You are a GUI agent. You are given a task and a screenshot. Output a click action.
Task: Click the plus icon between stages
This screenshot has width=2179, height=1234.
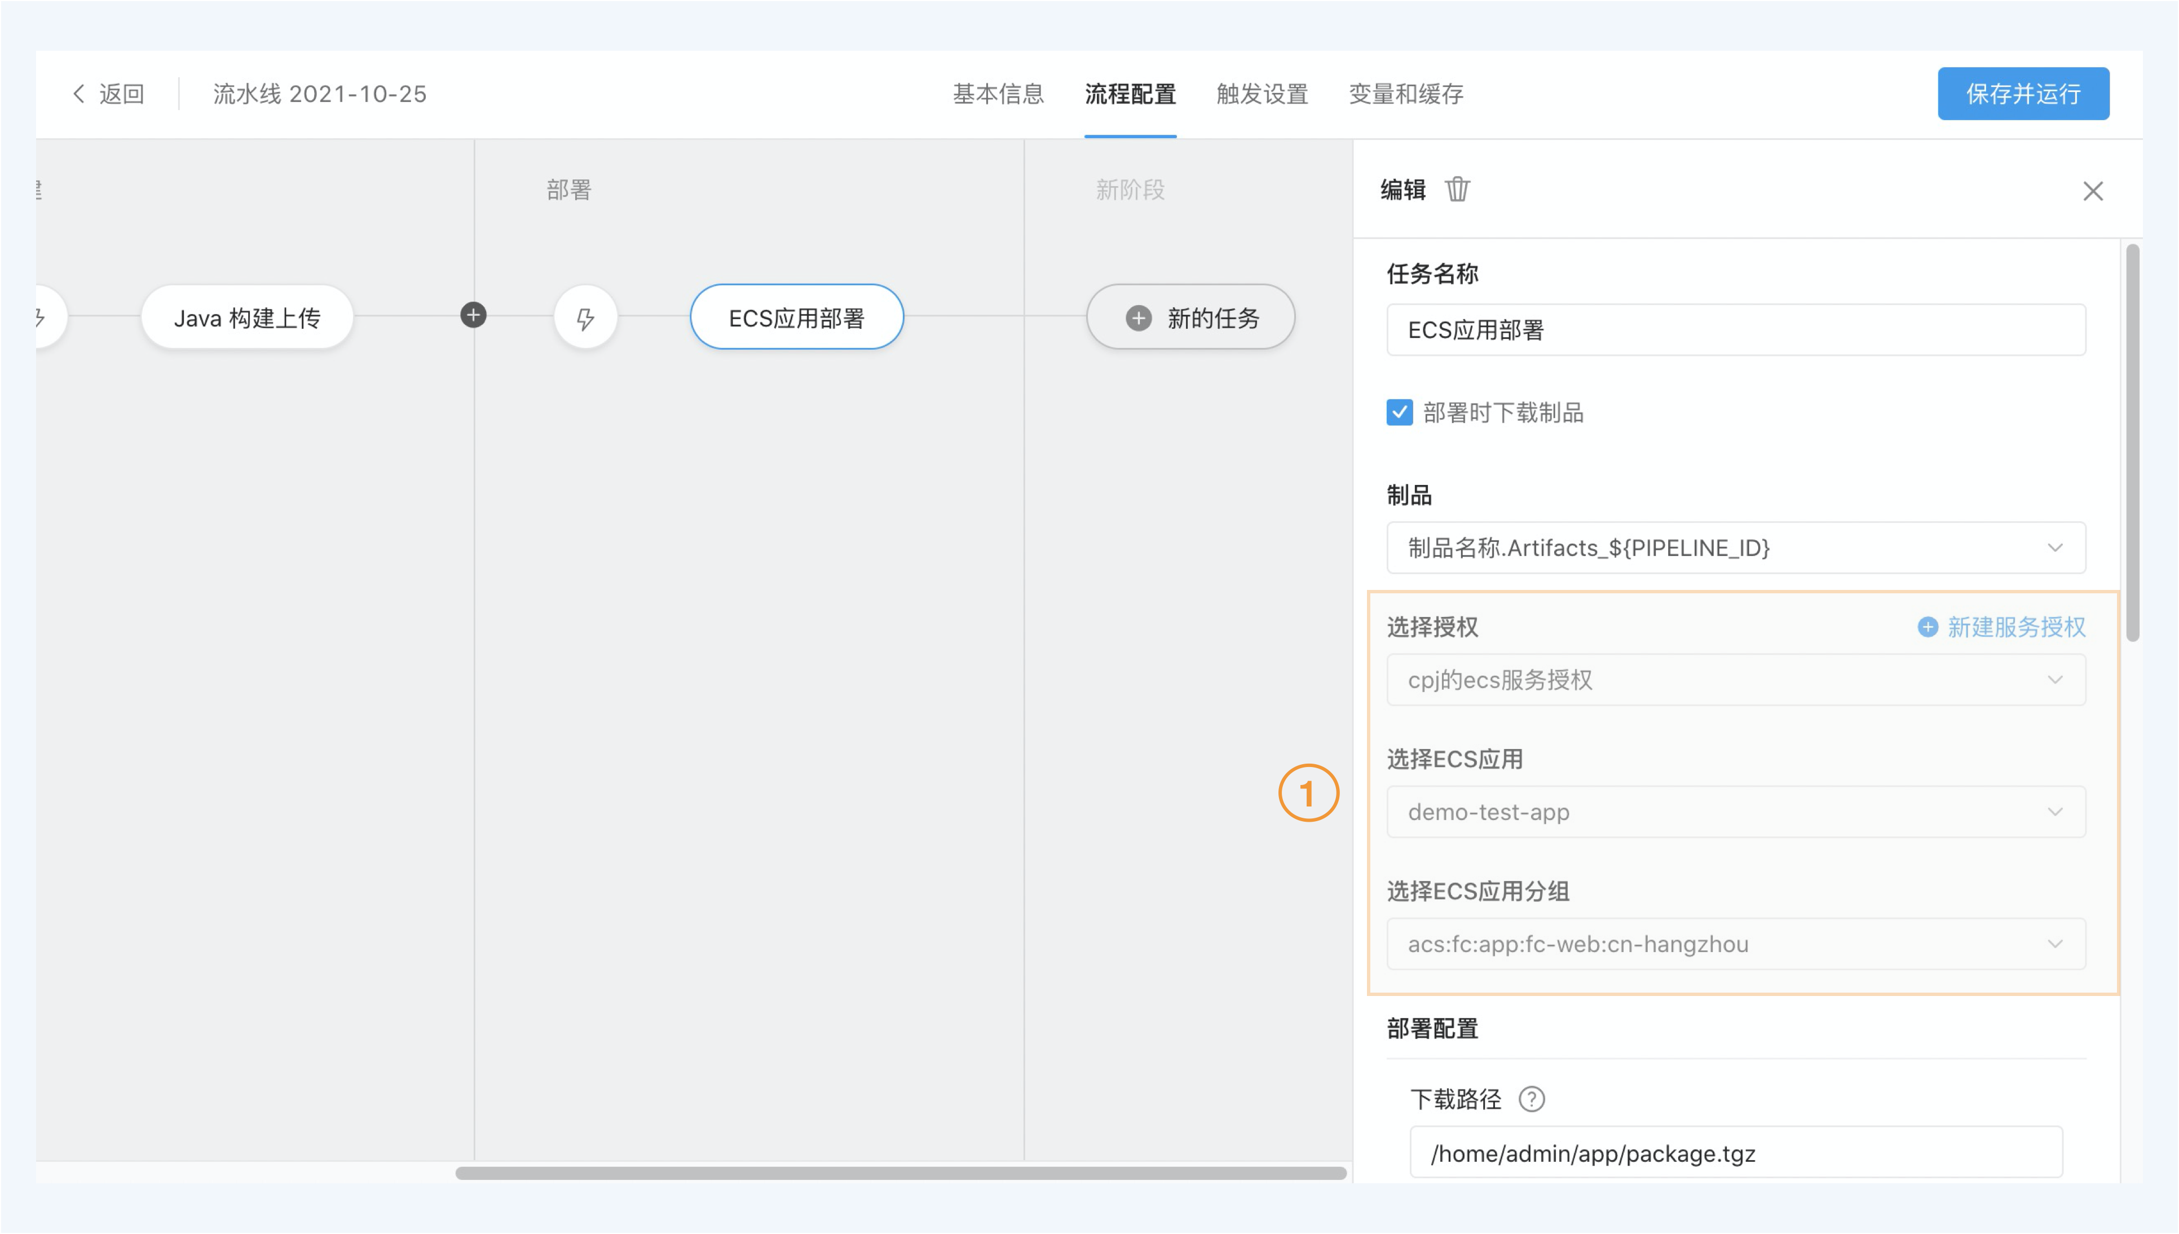(474, 315)
